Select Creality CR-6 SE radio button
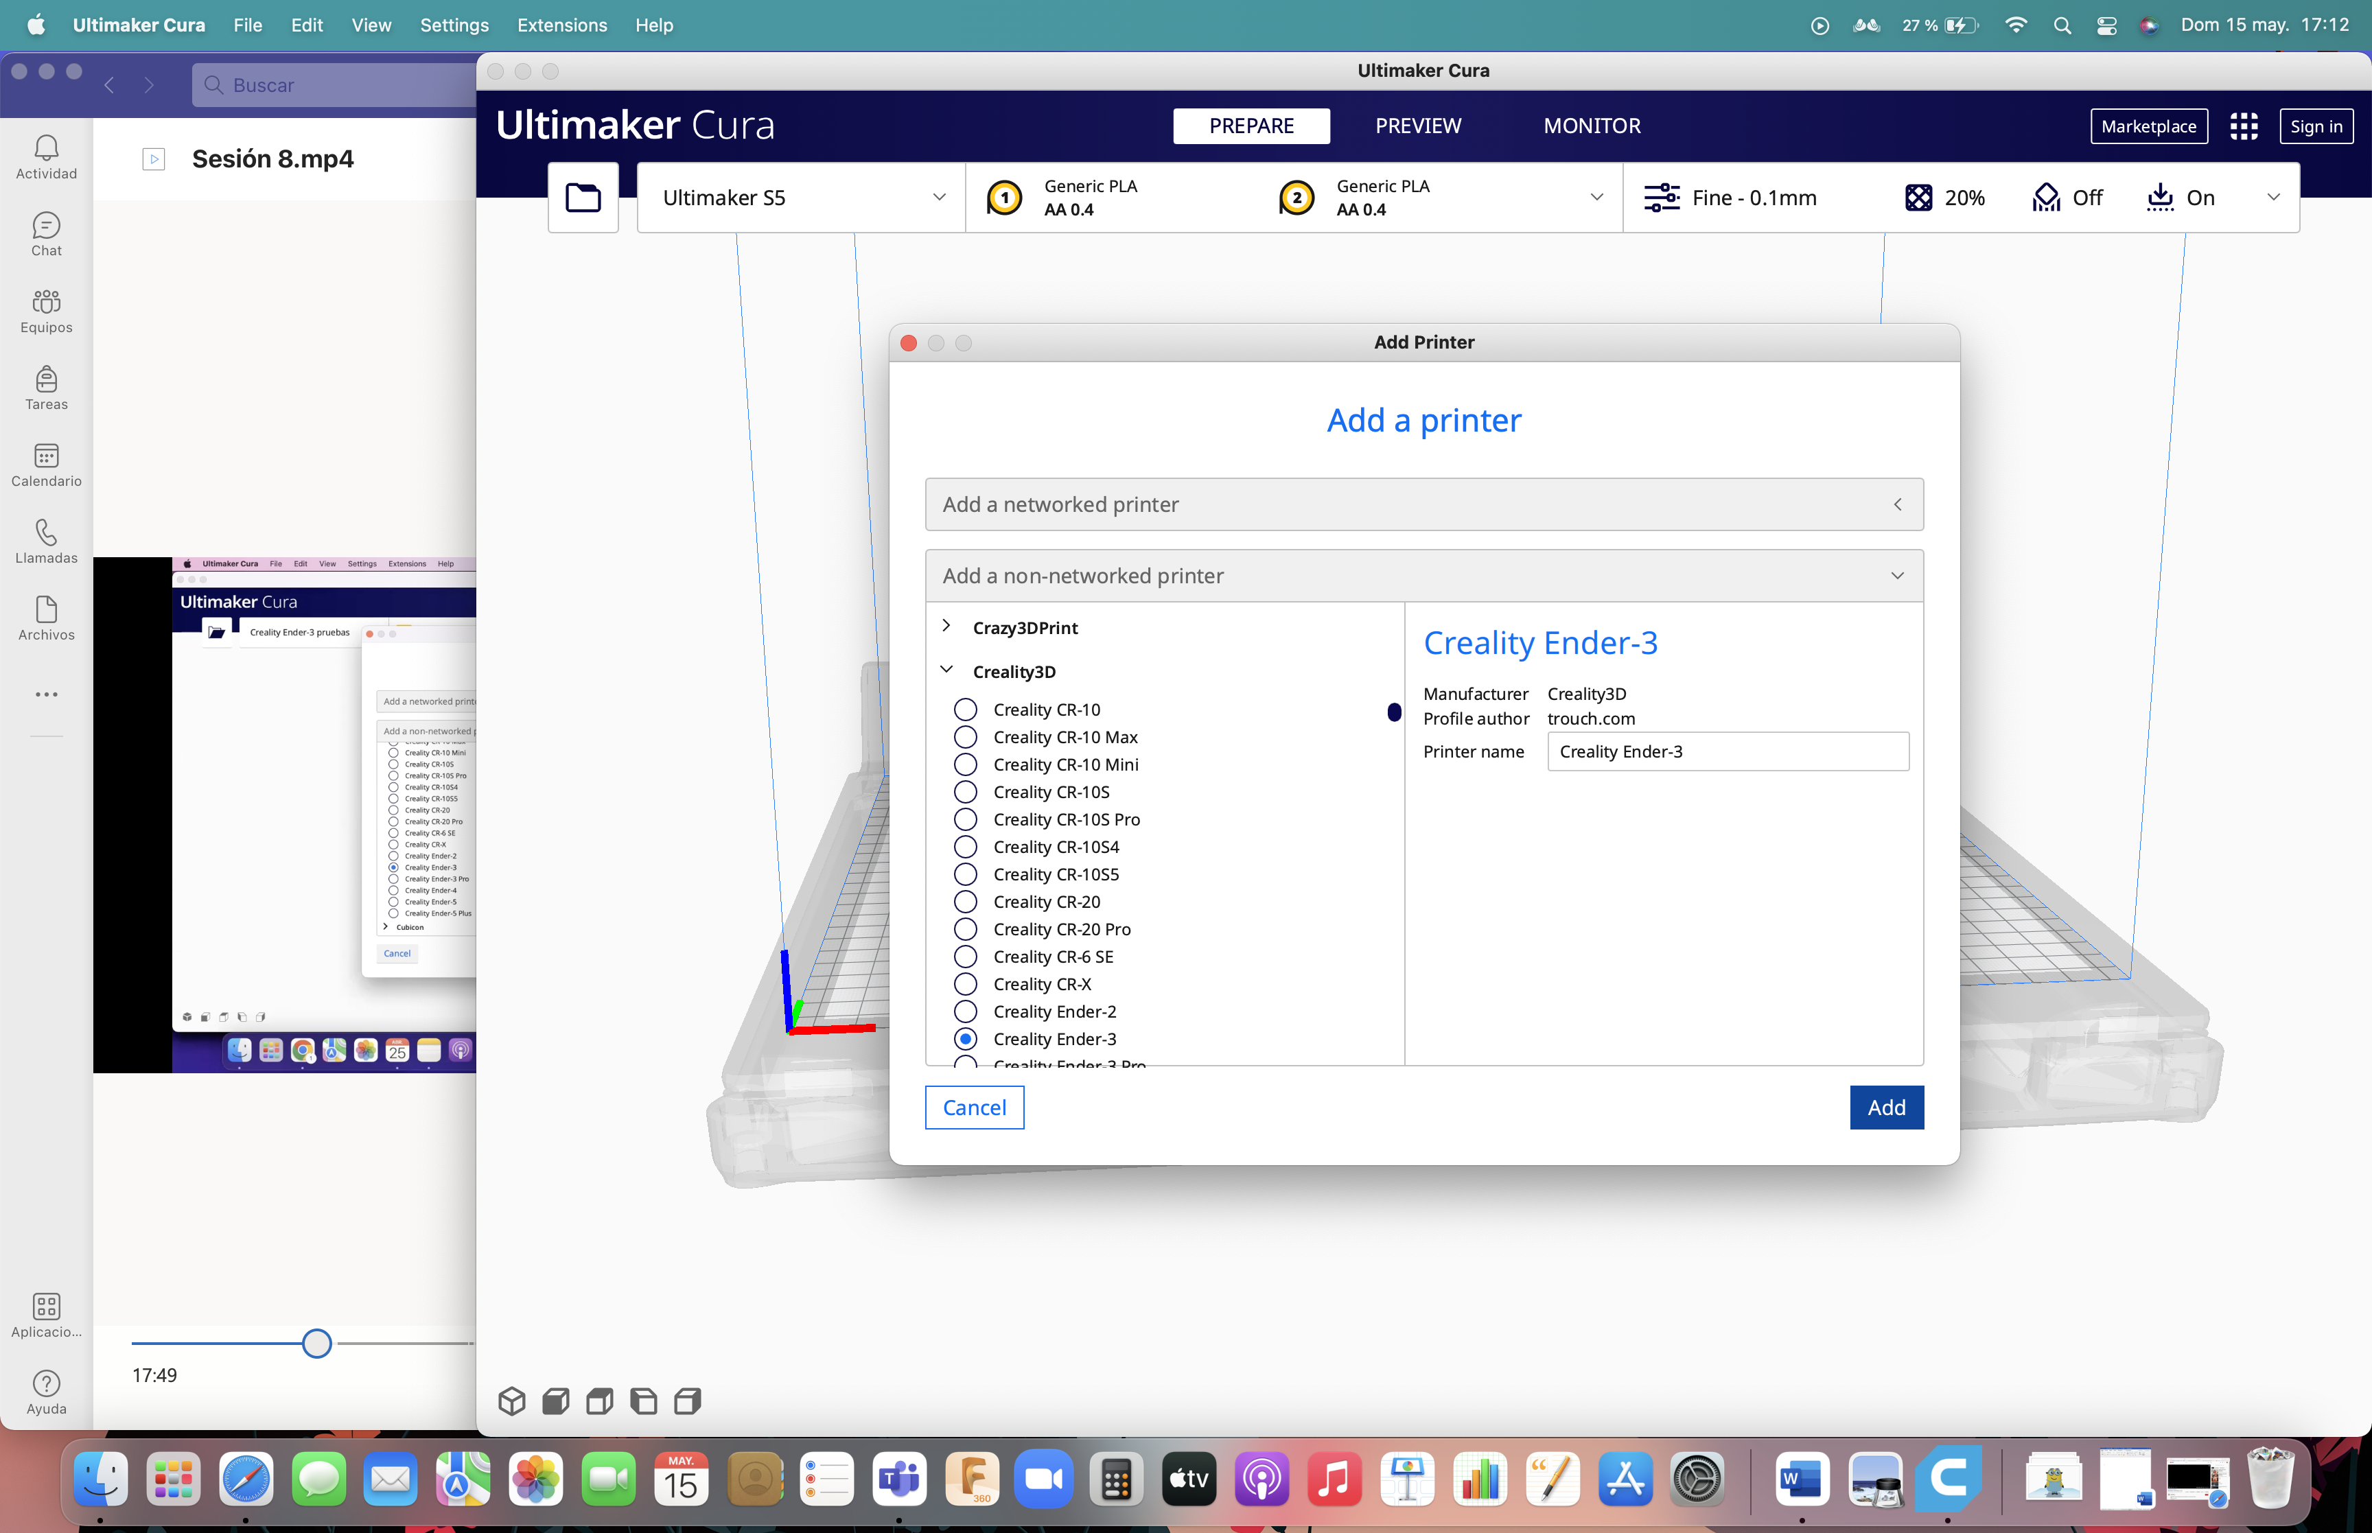Image resolution: width=2372 pixels, height=1533 pixels. tap(964, 956)
